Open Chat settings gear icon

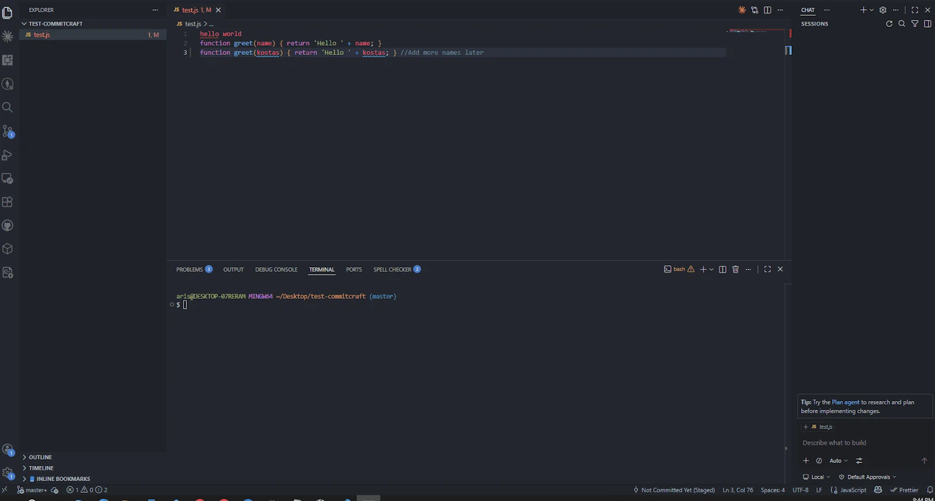click(883, 10)
